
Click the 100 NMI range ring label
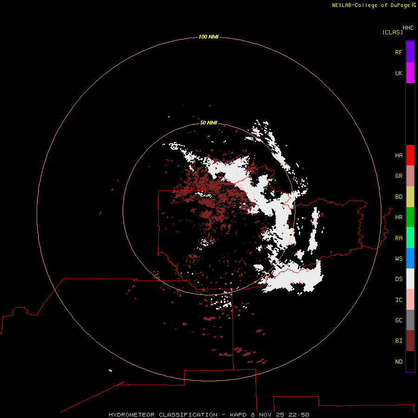(x=209, y=37)
